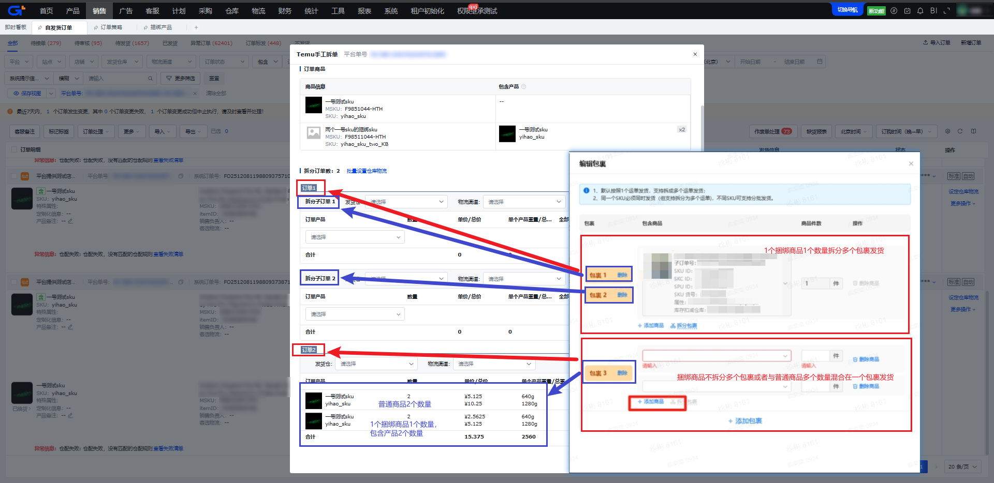Image resolution: width=994 pixels, height=483 pixels.
Task: Open the 北京时间 timezone dropdown
Action: tap(853, 132)
